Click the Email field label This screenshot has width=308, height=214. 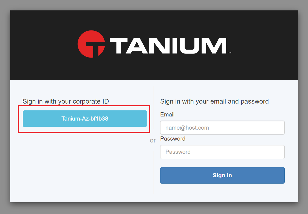pyautogui.click(x=167, y=115)
